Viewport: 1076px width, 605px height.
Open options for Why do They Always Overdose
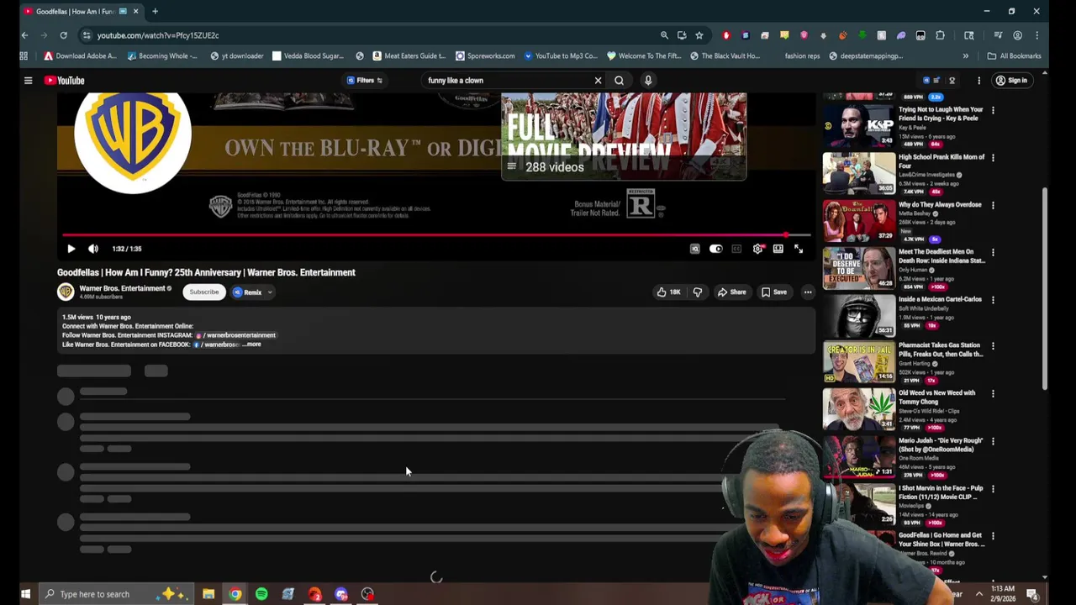coord(993,206)
